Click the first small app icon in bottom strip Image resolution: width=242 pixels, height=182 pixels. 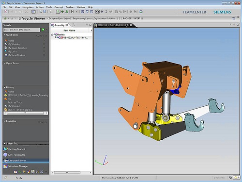[15, 172]
